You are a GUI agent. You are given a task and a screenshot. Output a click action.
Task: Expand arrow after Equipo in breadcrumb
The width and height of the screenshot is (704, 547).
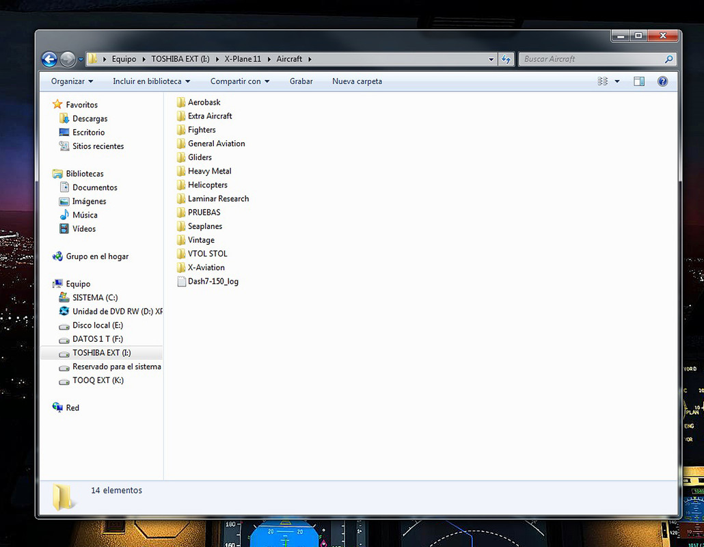point(144,59)
